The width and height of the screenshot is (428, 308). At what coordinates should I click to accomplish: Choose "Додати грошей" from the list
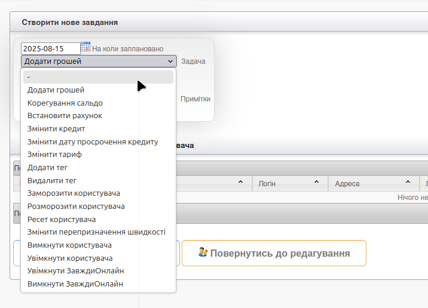[56, 90]
